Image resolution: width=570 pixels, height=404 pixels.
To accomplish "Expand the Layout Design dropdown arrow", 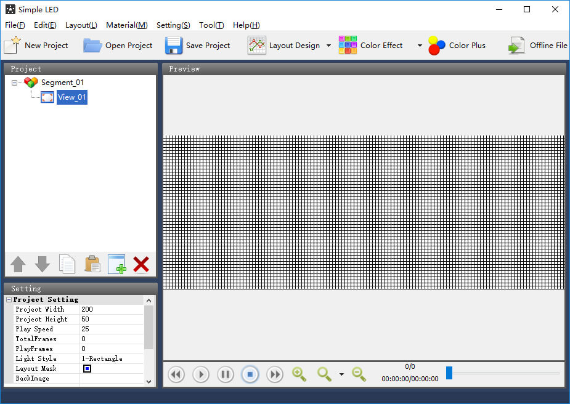I will click(328, 46).
